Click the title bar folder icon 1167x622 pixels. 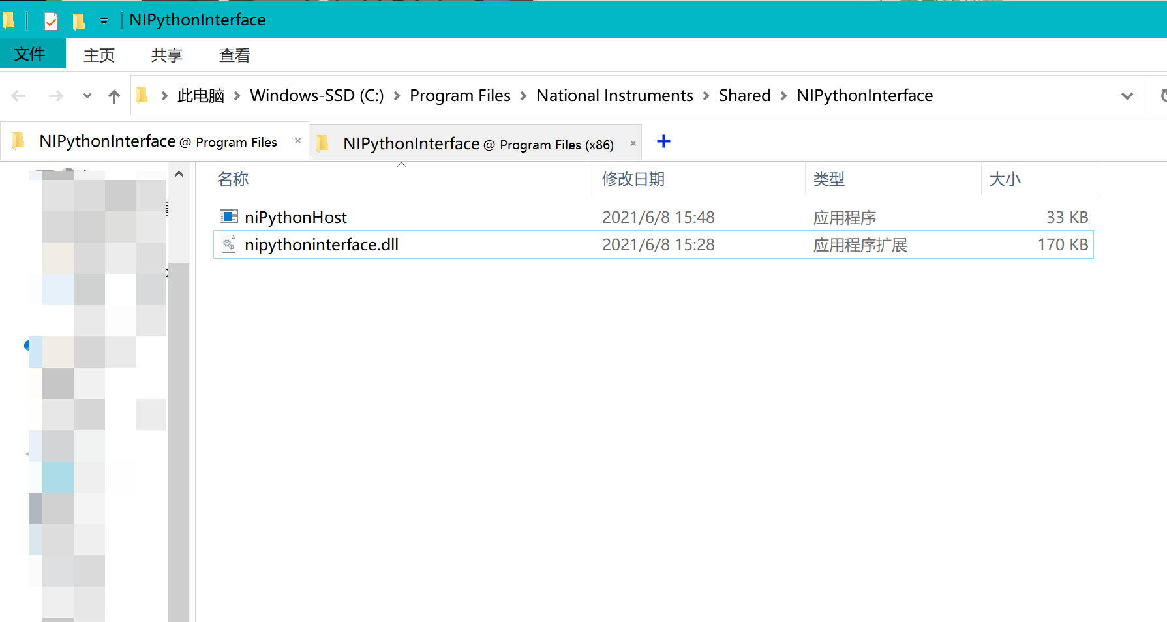[x=8, y=21]
